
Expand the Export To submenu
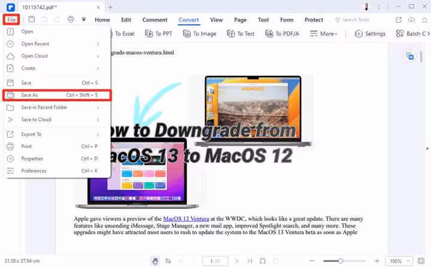click(x=57, y=134)
